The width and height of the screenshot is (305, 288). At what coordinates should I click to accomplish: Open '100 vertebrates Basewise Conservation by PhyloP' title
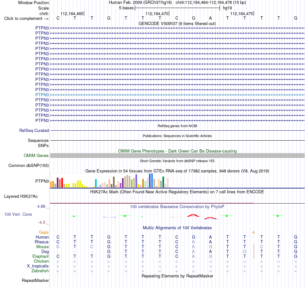pos(177,207)
